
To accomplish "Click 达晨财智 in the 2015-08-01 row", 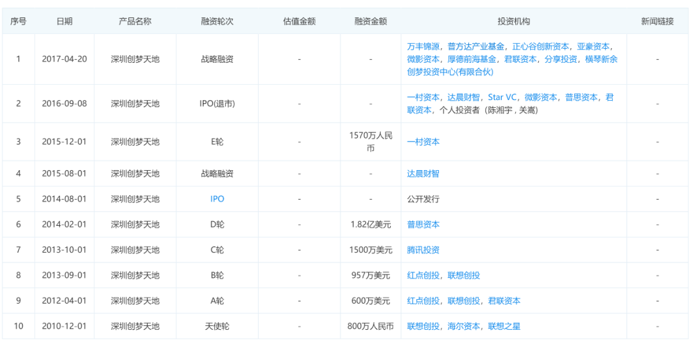I will (423, 174).
